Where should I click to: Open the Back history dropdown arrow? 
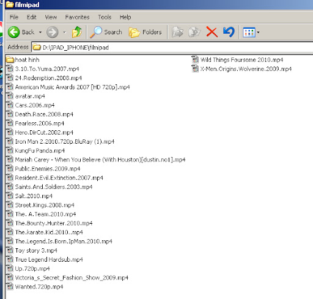(40, 32)
